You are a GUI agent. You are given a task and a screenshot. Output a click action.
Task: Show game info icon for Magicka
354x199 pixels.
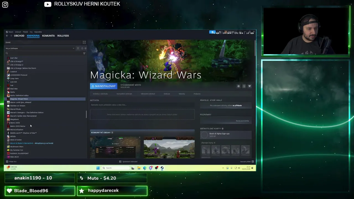pyautogui.click(x=244, y=86)
